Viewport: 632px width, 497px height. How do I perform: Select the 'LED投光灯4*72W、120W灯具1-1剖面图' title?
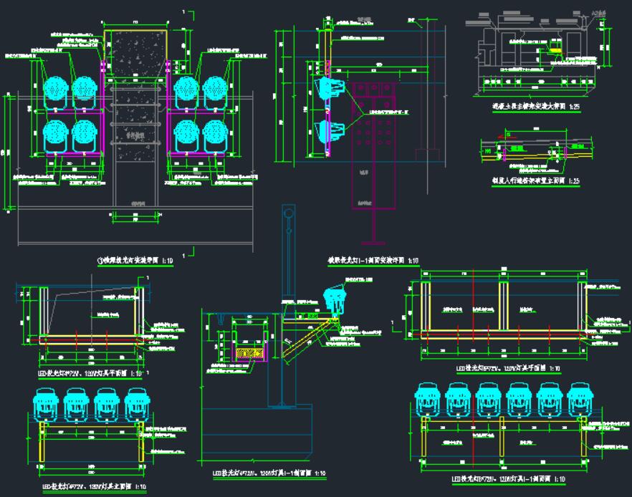coord(269,473)
